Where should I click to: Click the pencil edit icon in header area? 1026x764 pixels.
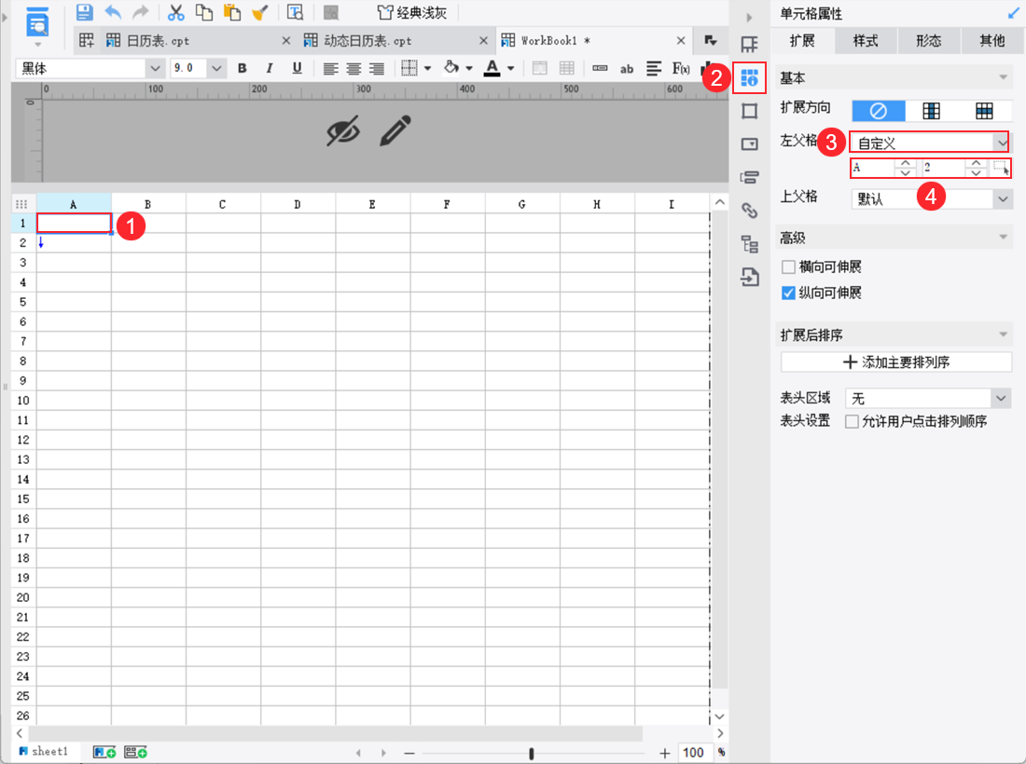tap(395, 130)
